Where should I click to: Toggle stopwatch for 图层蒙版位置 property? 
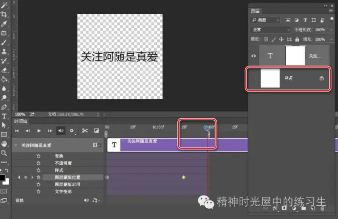[x=38, y=177]
